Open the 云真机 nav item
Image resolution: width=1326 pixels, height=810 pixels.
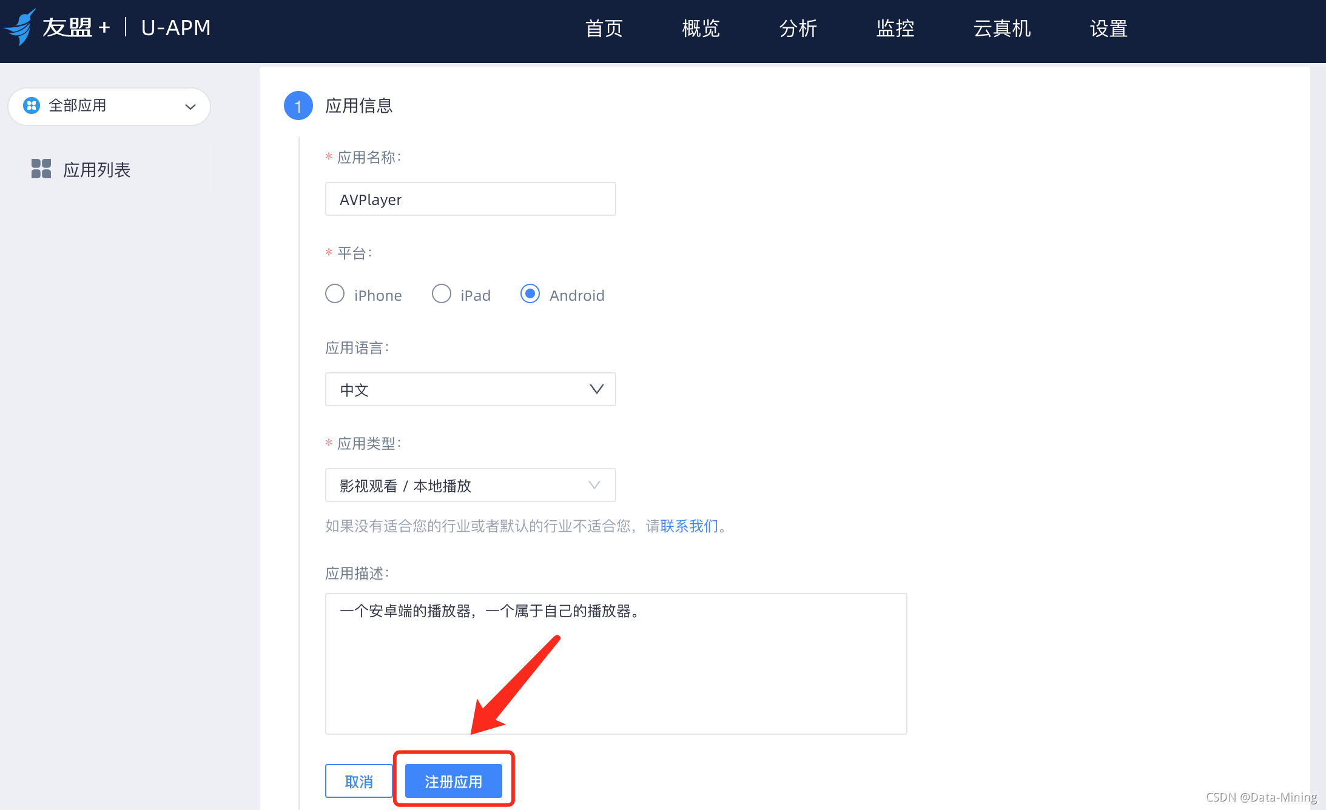tap(1001, 28)
